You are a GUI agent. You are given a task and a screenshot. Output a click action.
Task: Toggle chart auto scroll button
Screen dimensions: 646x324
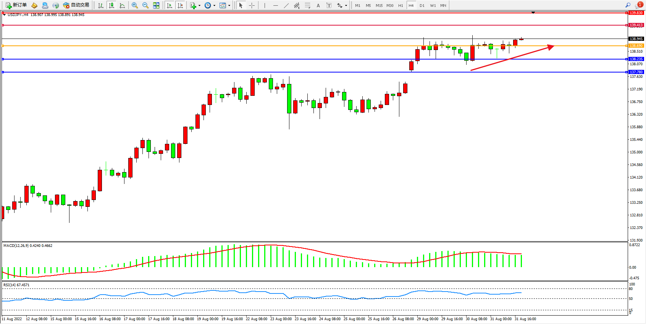pos(170,5)
